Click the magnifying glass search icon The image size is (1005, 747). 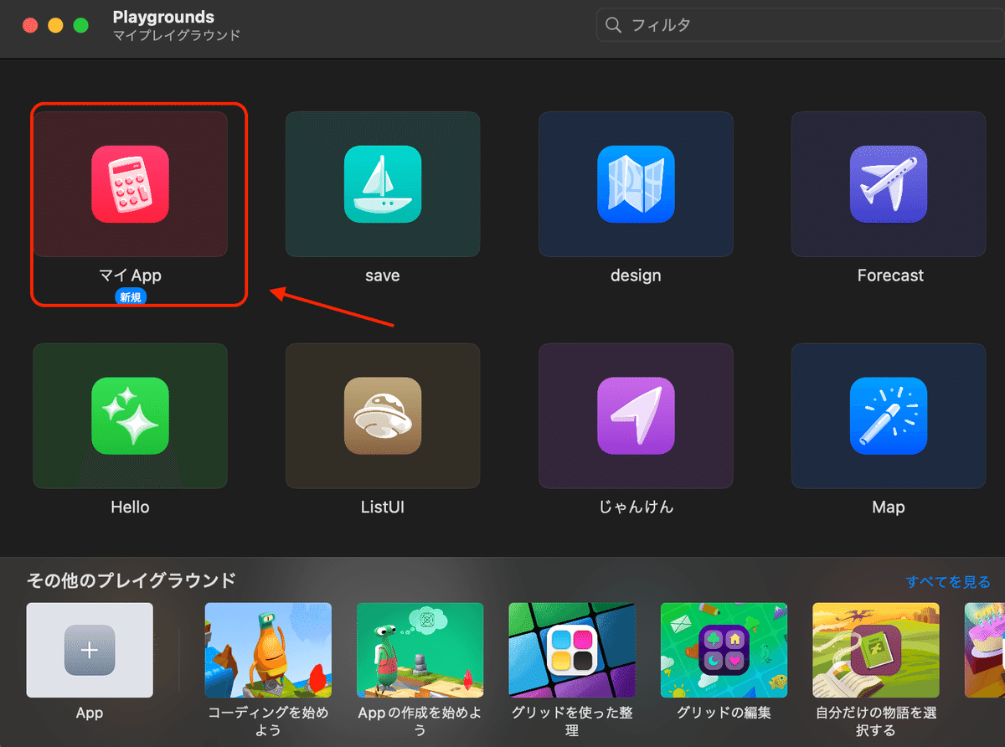point(614,25)
